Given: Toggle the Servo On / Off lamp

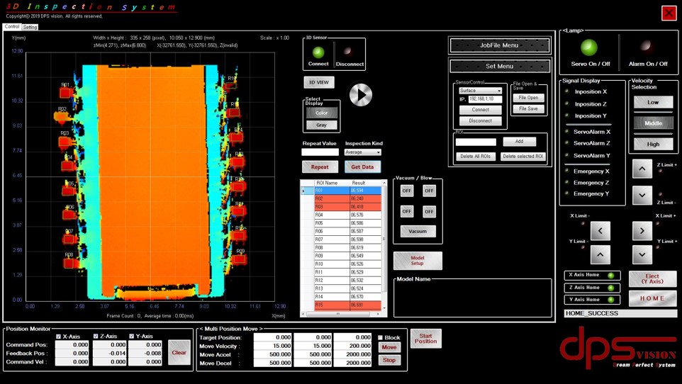Looking at the screenshot, I should point(589,47).
